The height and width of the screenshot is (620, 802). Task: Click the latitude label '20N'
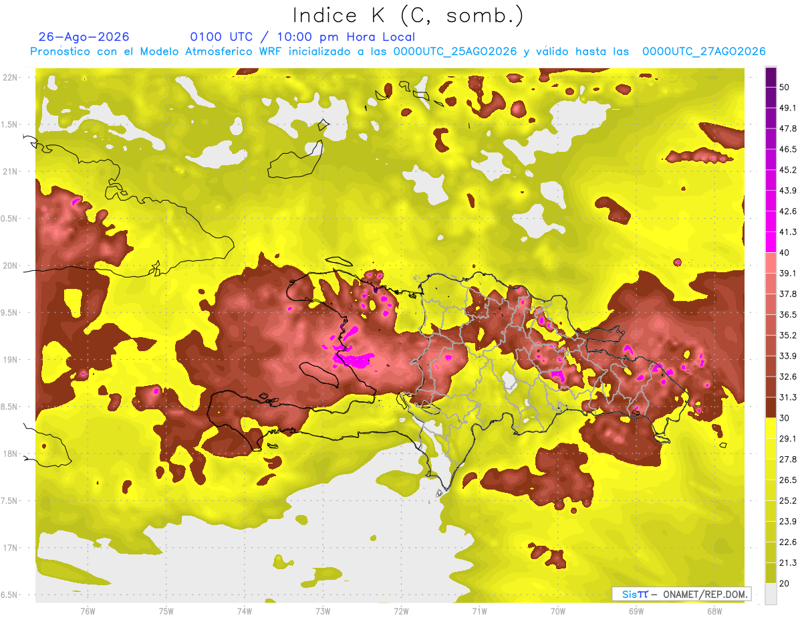tap(11, 266)
